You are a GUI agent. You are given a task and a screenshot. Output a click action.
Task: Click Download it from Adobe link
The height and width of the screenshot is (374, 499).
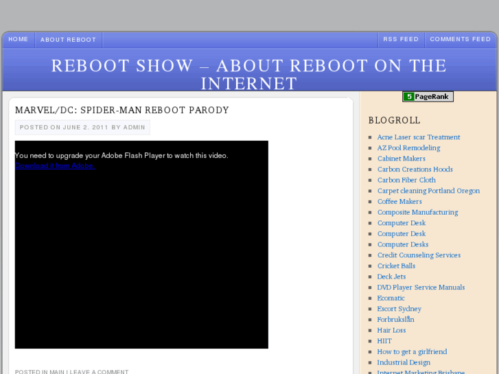click(x=55, y=166)
